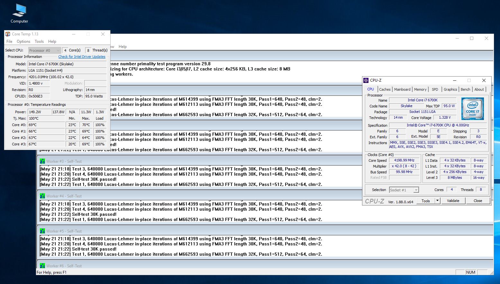The width and height of the screenshot is (500, 284).
Task: Click the CPUID 0x506E3 field
Action: (x=39, y=96)
